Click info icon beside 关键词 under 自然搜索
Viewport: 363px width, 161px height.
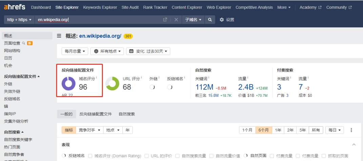[x=208, y=77]
